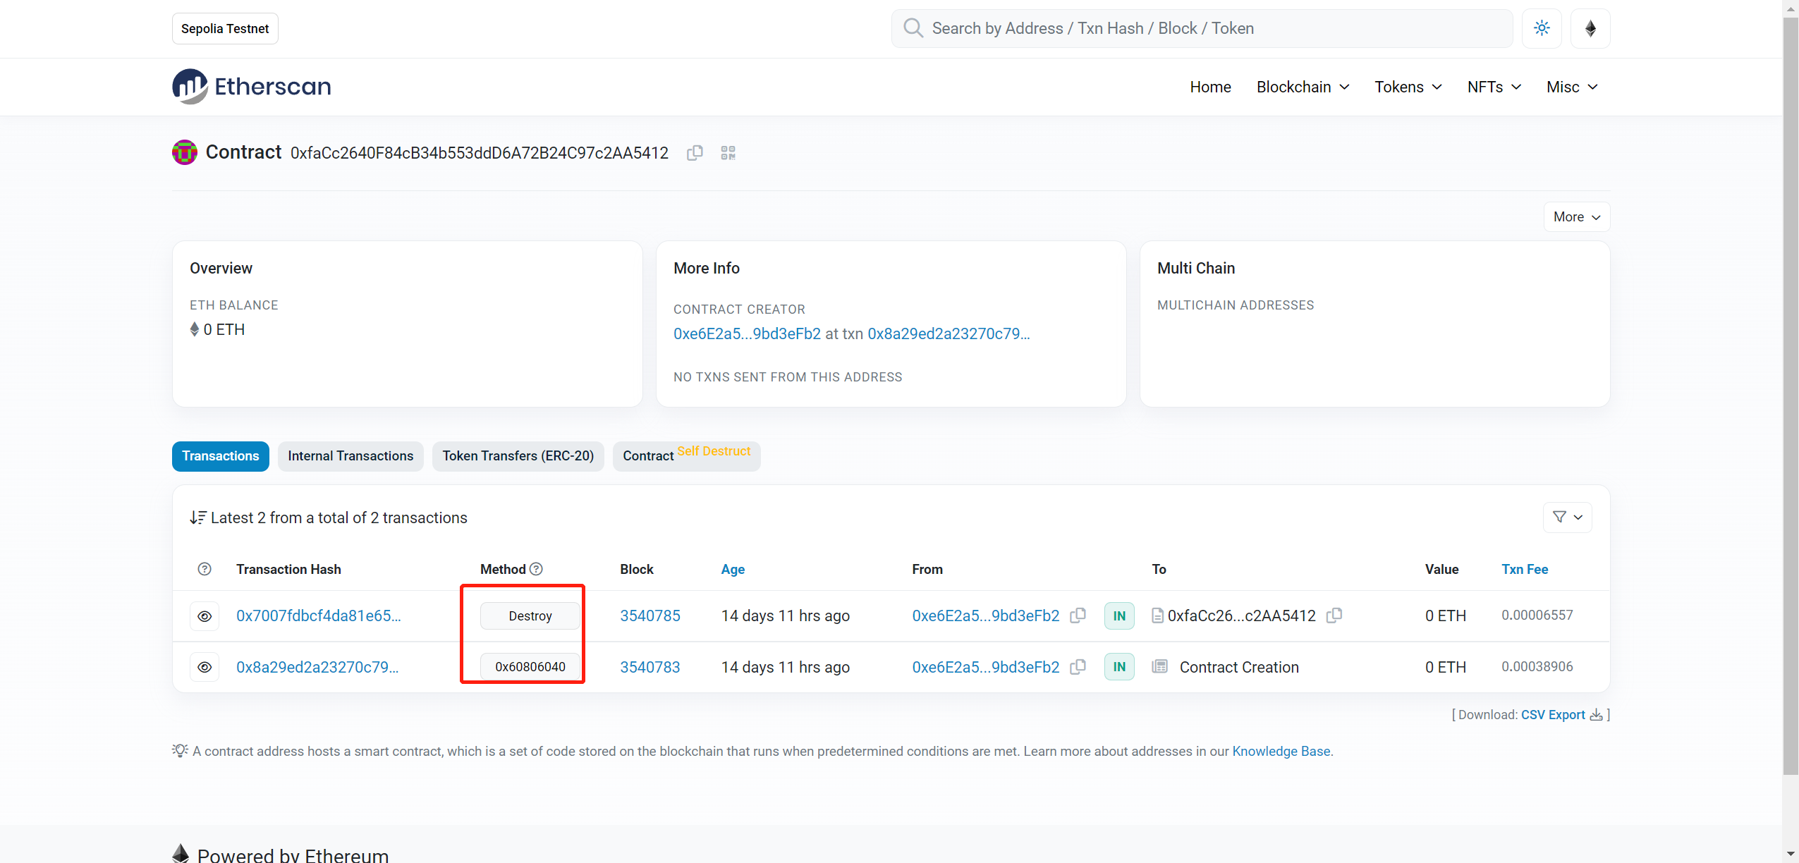
Task: Show the contract address QR code
Action: [x=728, y=153]
